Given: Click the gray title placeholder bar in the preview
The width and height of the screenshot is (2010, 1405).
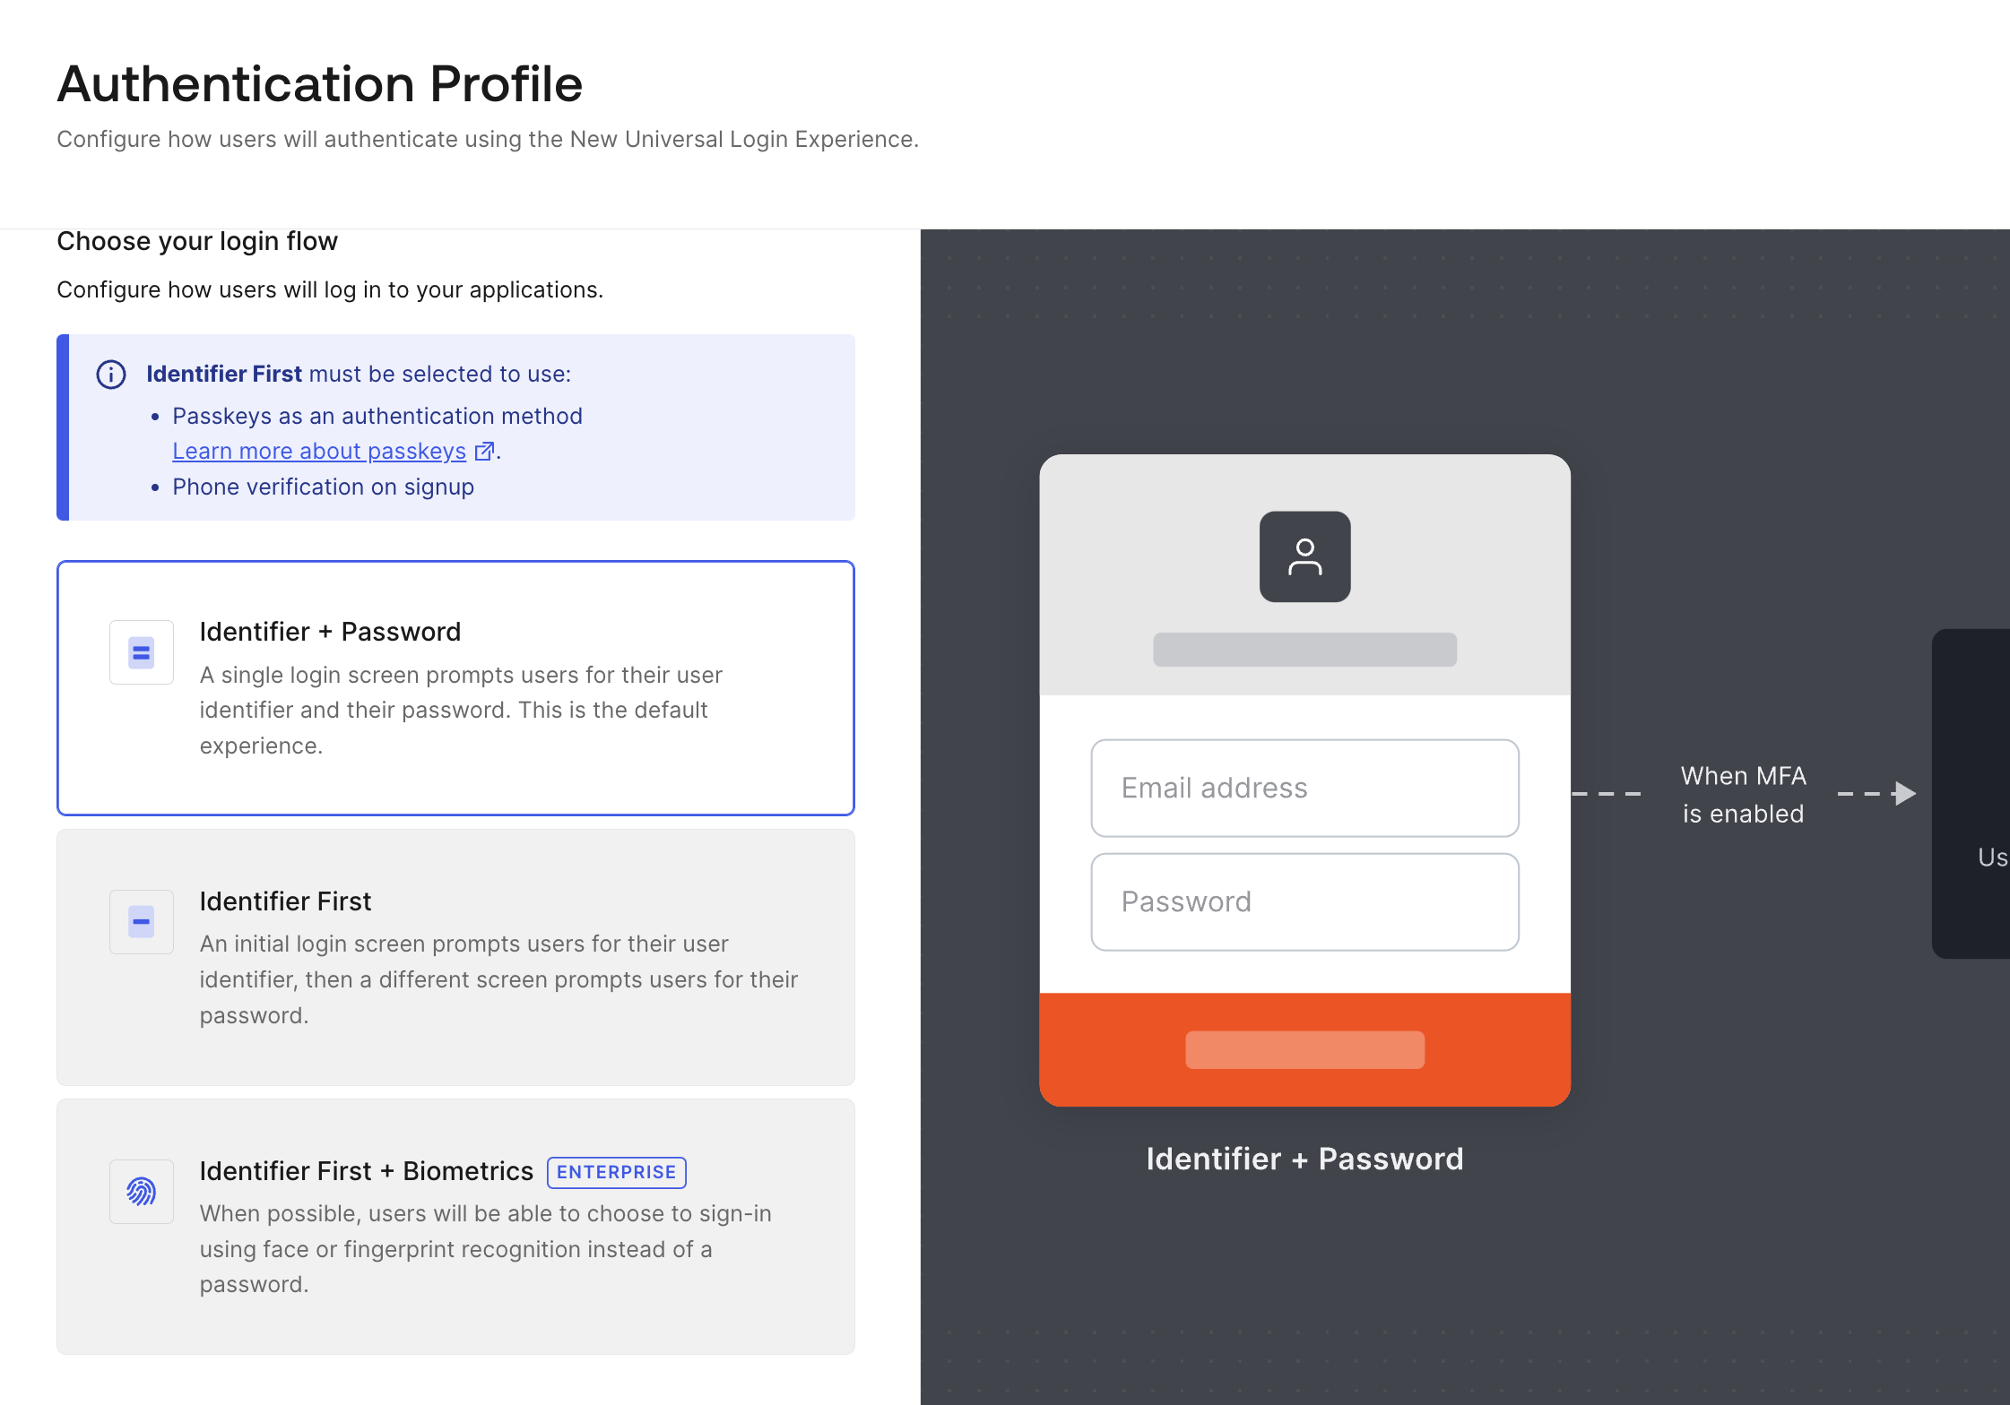Looking at the screenshot, I should point(1305,650).
